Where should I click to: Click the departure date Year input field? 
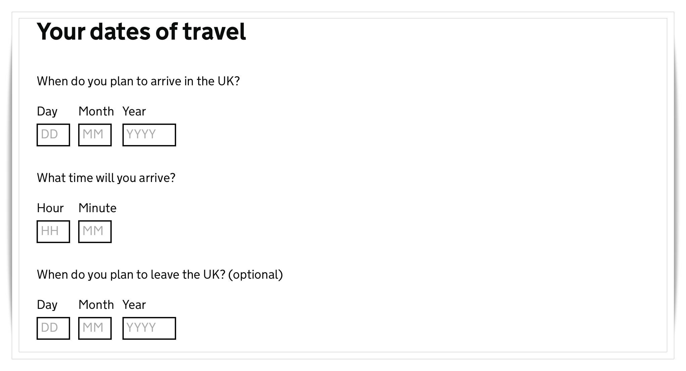pos(149,328)
